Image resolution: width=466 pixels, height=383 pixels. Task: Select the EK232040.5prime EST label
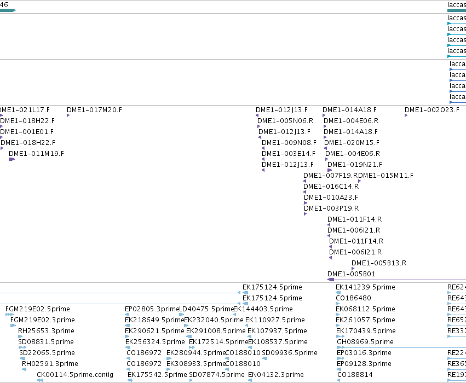214,320
